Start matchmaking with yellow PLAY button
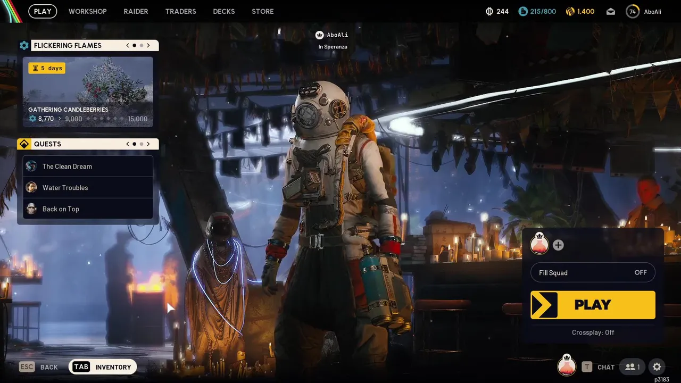681x383 pixels. (593, 305)
